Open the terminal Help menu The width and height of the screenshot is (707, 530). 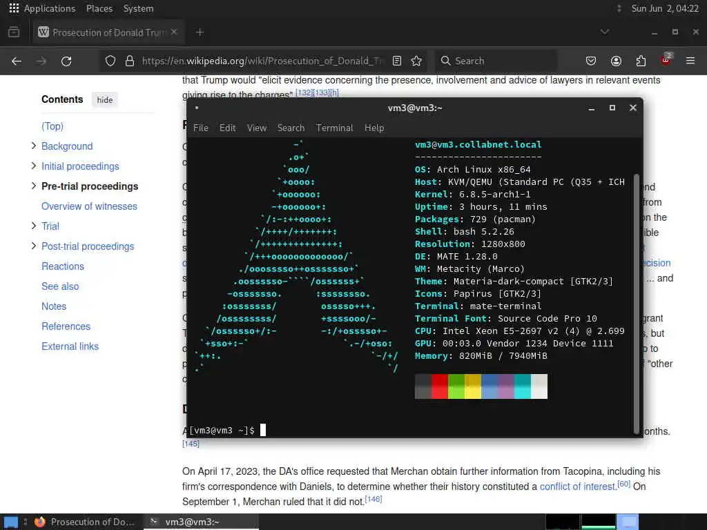374,128
